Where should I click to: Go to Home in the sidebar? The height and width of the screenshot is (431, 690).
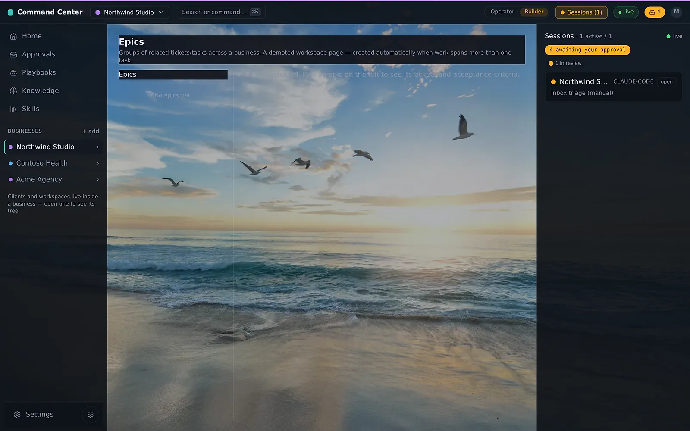(x=53, y=36)
